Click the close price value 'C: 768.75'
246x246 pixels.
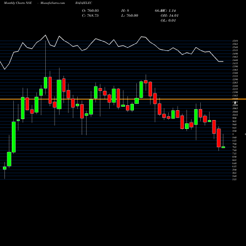[x=91, y=16]
